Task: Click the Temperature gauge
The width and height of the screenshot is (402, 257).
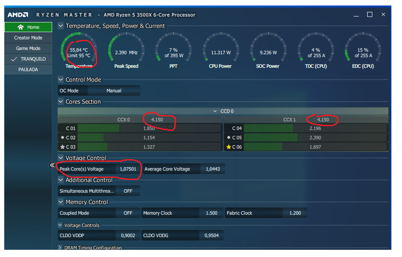Action: 79,51
